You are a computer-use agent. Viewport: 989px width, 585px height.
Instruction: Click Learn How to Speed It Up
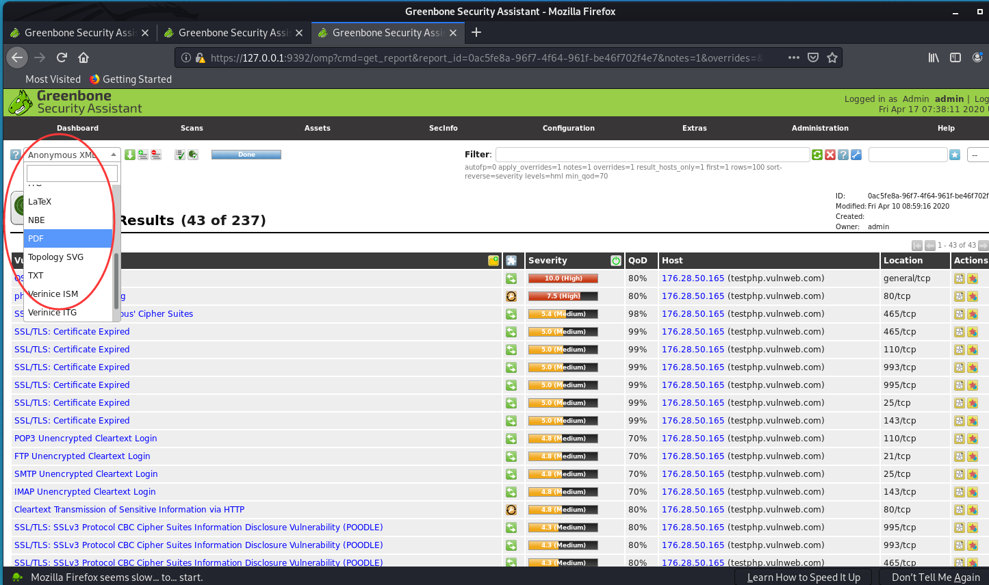tap(804, 577)
